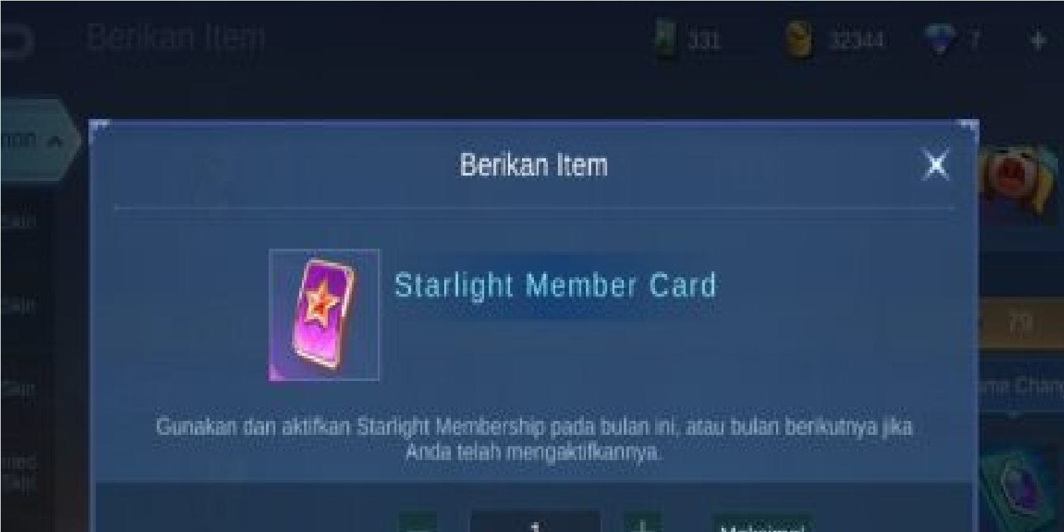
Task: Select the third sidebar category below the active tab
Action: tap(19, 388)
